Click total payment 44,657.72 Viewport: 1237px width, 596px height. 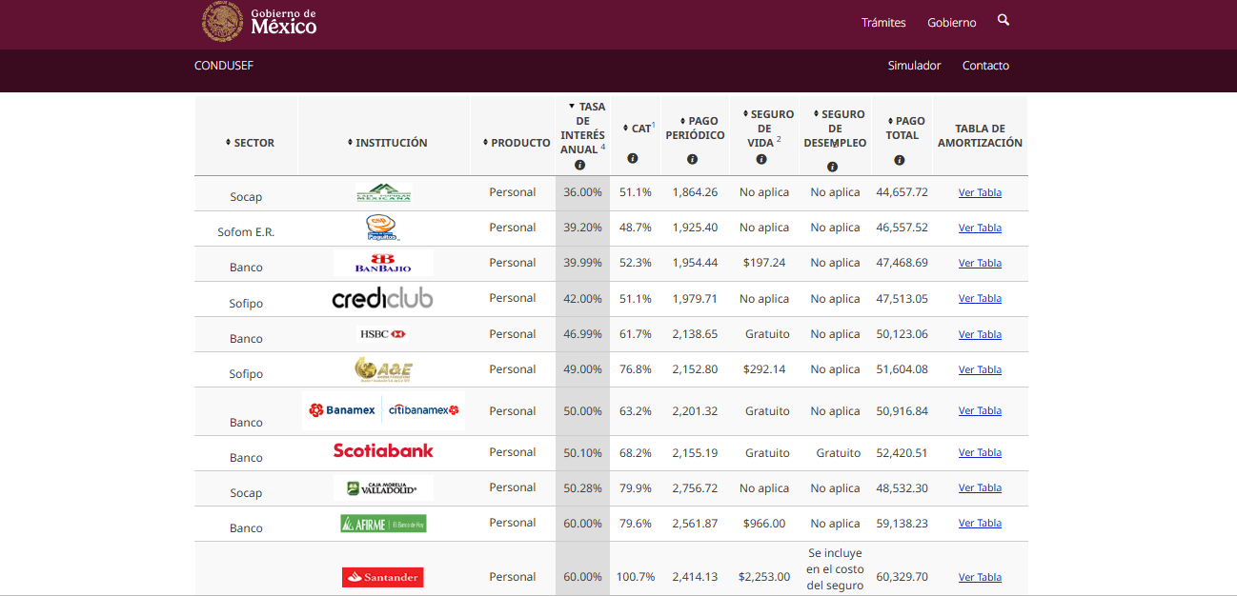pos(902,192)
